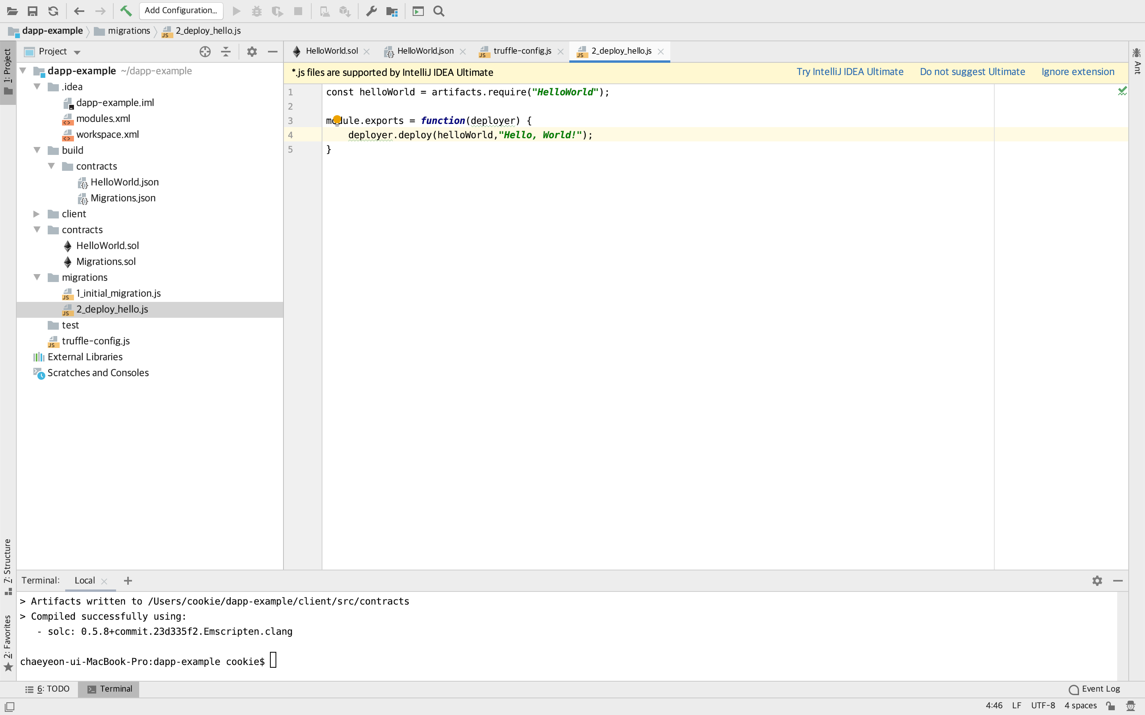Expand the client folder
1145x715 pixels.
pyautogui.click(x=37, y=214)
